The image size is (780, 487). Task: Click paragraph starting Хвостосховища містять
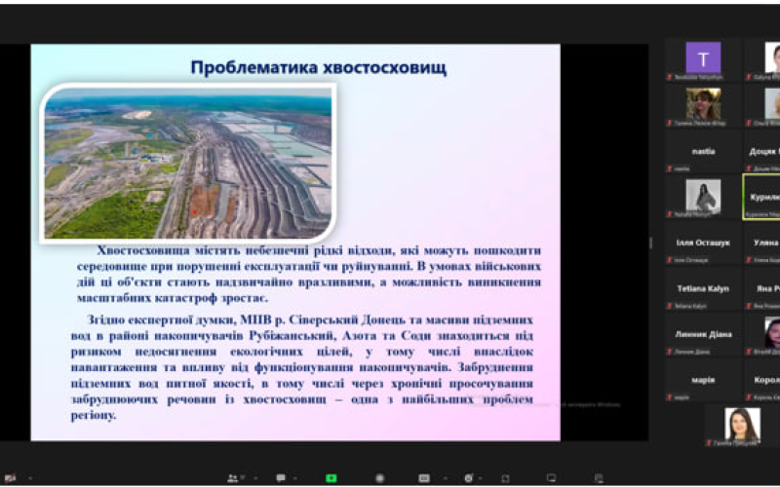[x=308, y=275]
